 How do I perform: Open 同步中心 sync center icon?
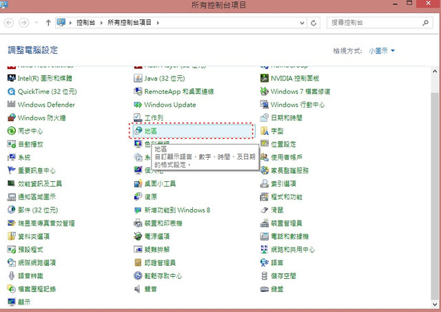11,131
